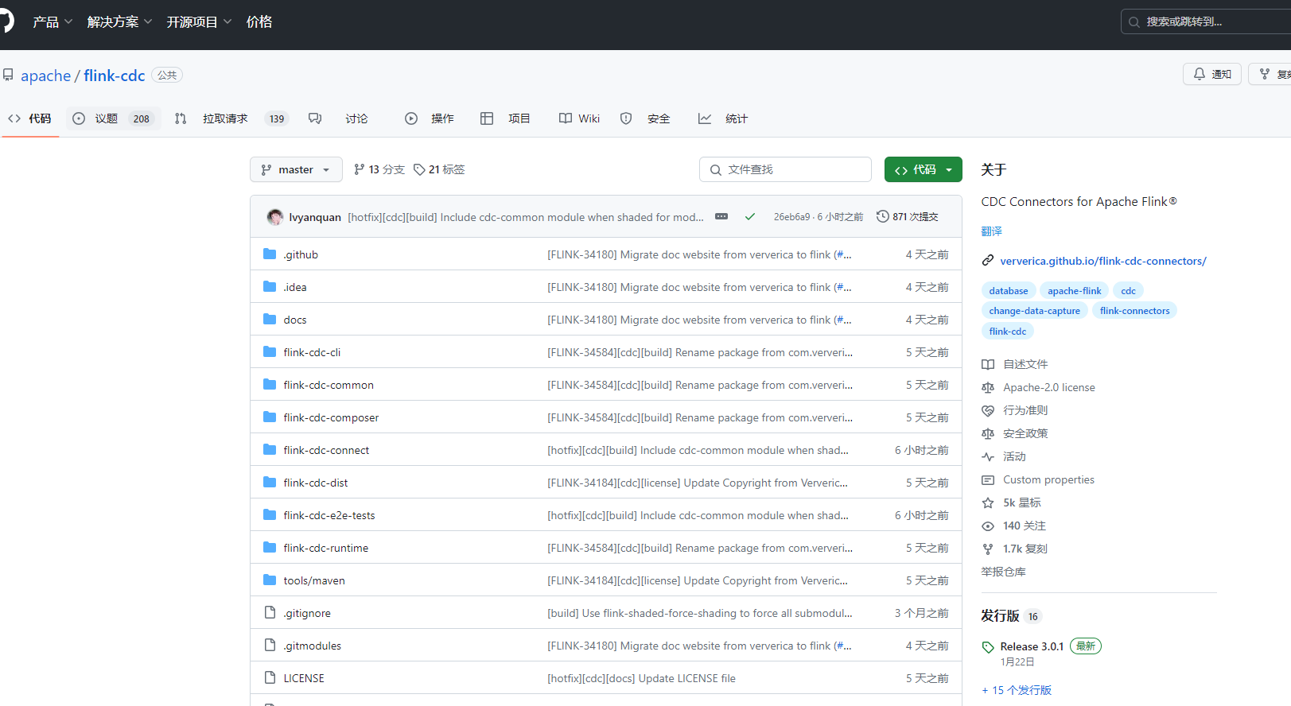Click the file icon beside LICENSE

coord(270,677)
